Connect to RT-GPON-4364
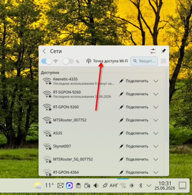The height and width of the screenshot is (195, 192). point(134,172)
